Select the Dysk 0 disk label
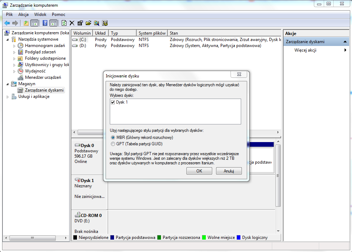This screenshot has width=352, height=252. (87, 146)
